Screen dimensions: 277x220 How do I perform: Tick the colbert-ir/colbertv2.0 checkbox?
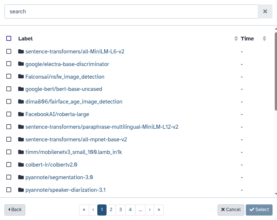tap(9, 165)
